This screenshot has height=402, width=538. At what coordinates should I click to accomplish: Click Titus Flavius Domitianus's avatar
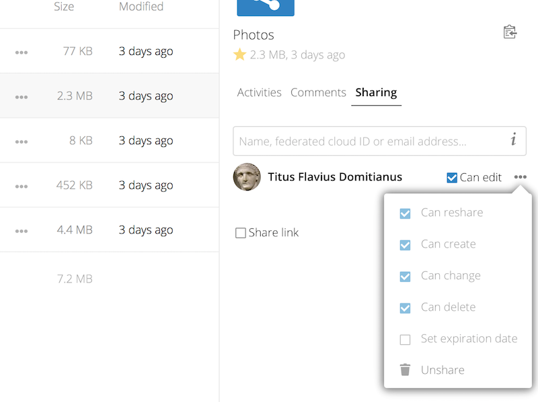click(247, 177)
